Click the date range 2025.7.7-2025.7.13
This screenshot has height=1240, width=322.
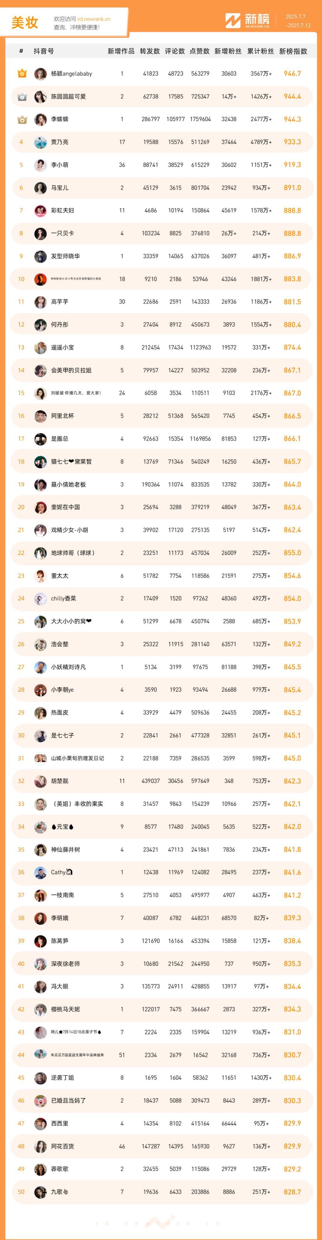[298, 21]
